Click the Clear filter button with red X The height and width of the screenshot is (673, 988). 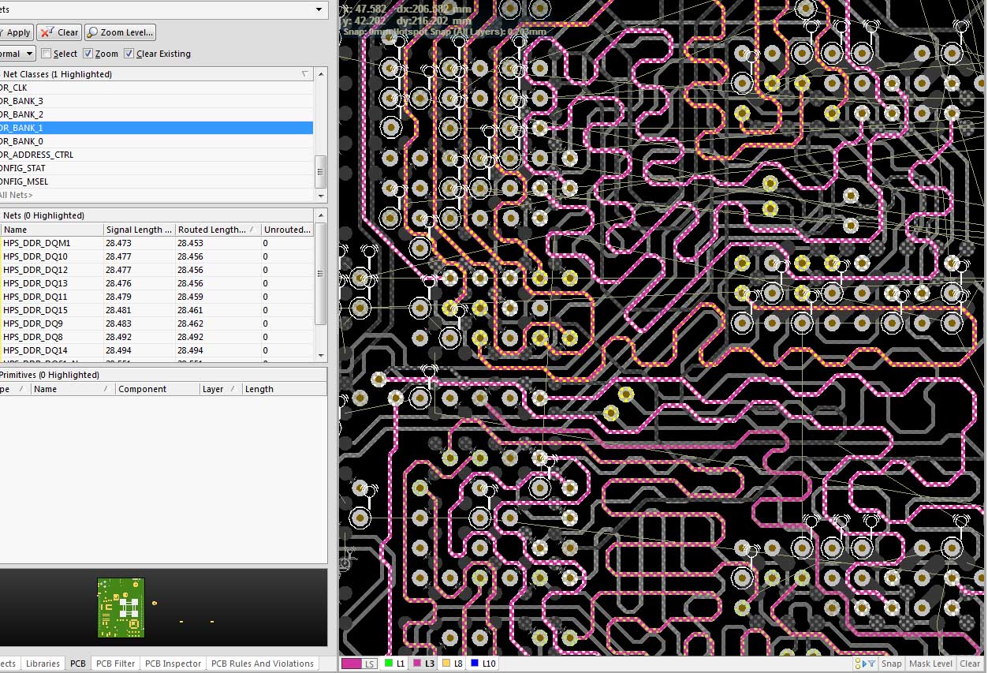click(x=59, y=32)
